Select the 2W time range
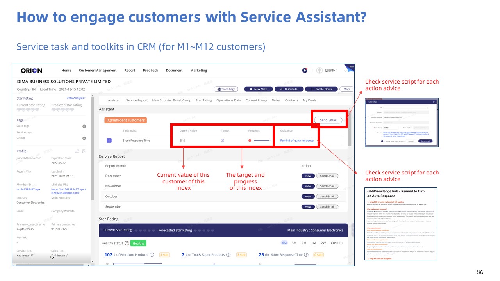The width and height of the screenshot is (500, 281). pos(323,243)
